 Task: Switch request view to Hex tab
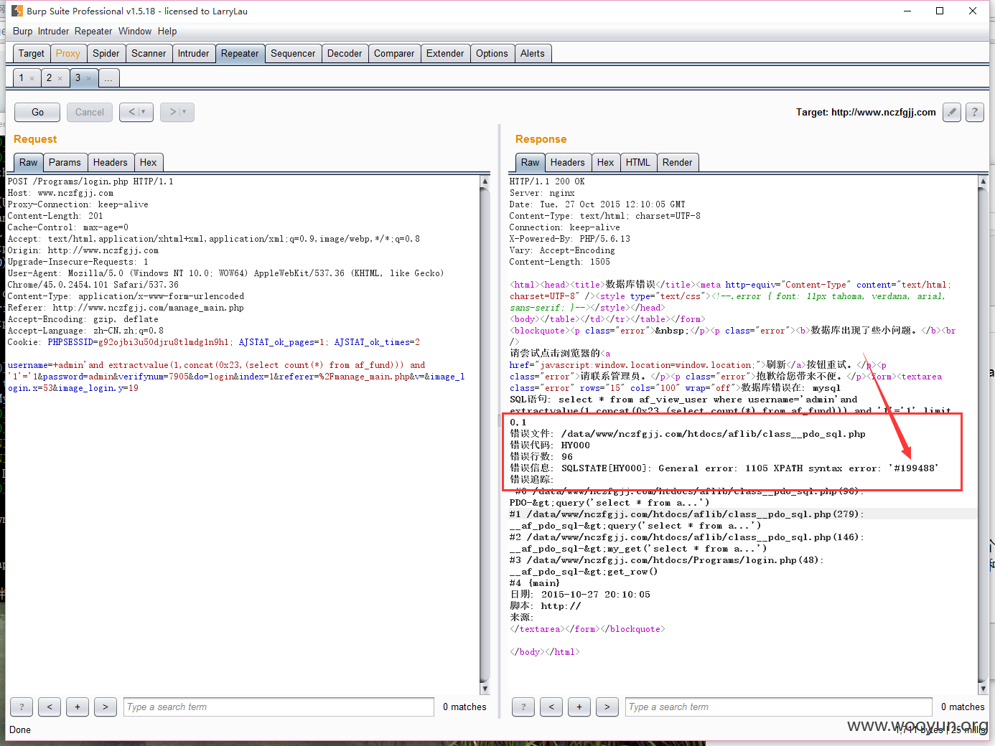148,162
